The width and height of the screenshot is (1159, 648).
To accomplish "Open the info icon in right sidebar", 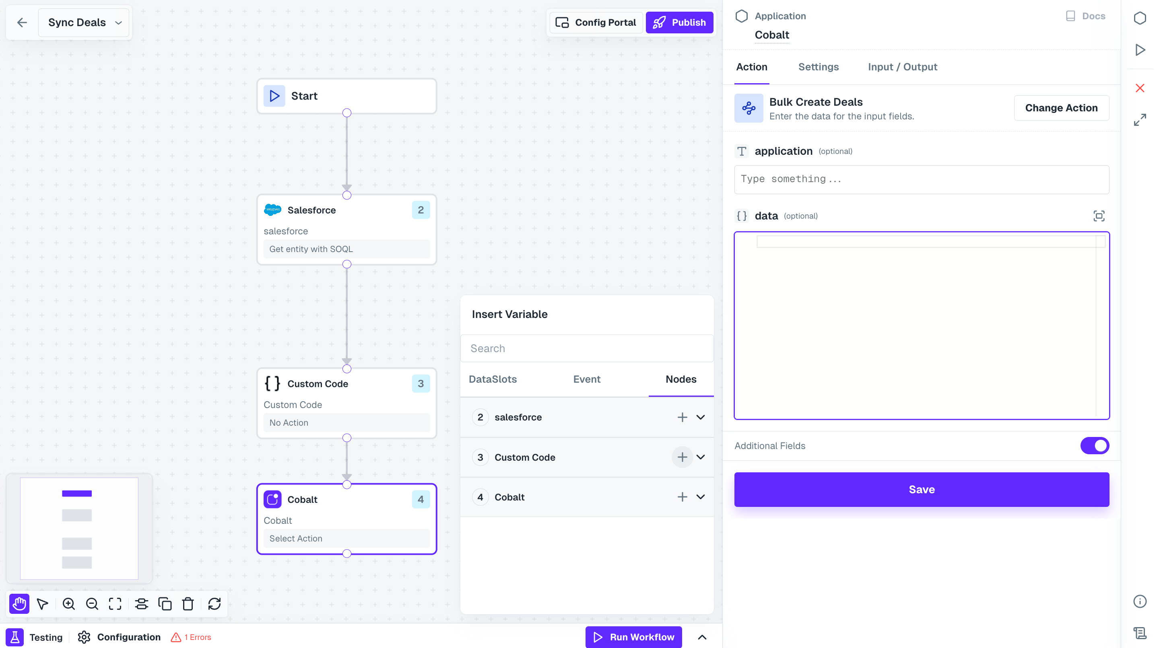I will coord(1140,601).
